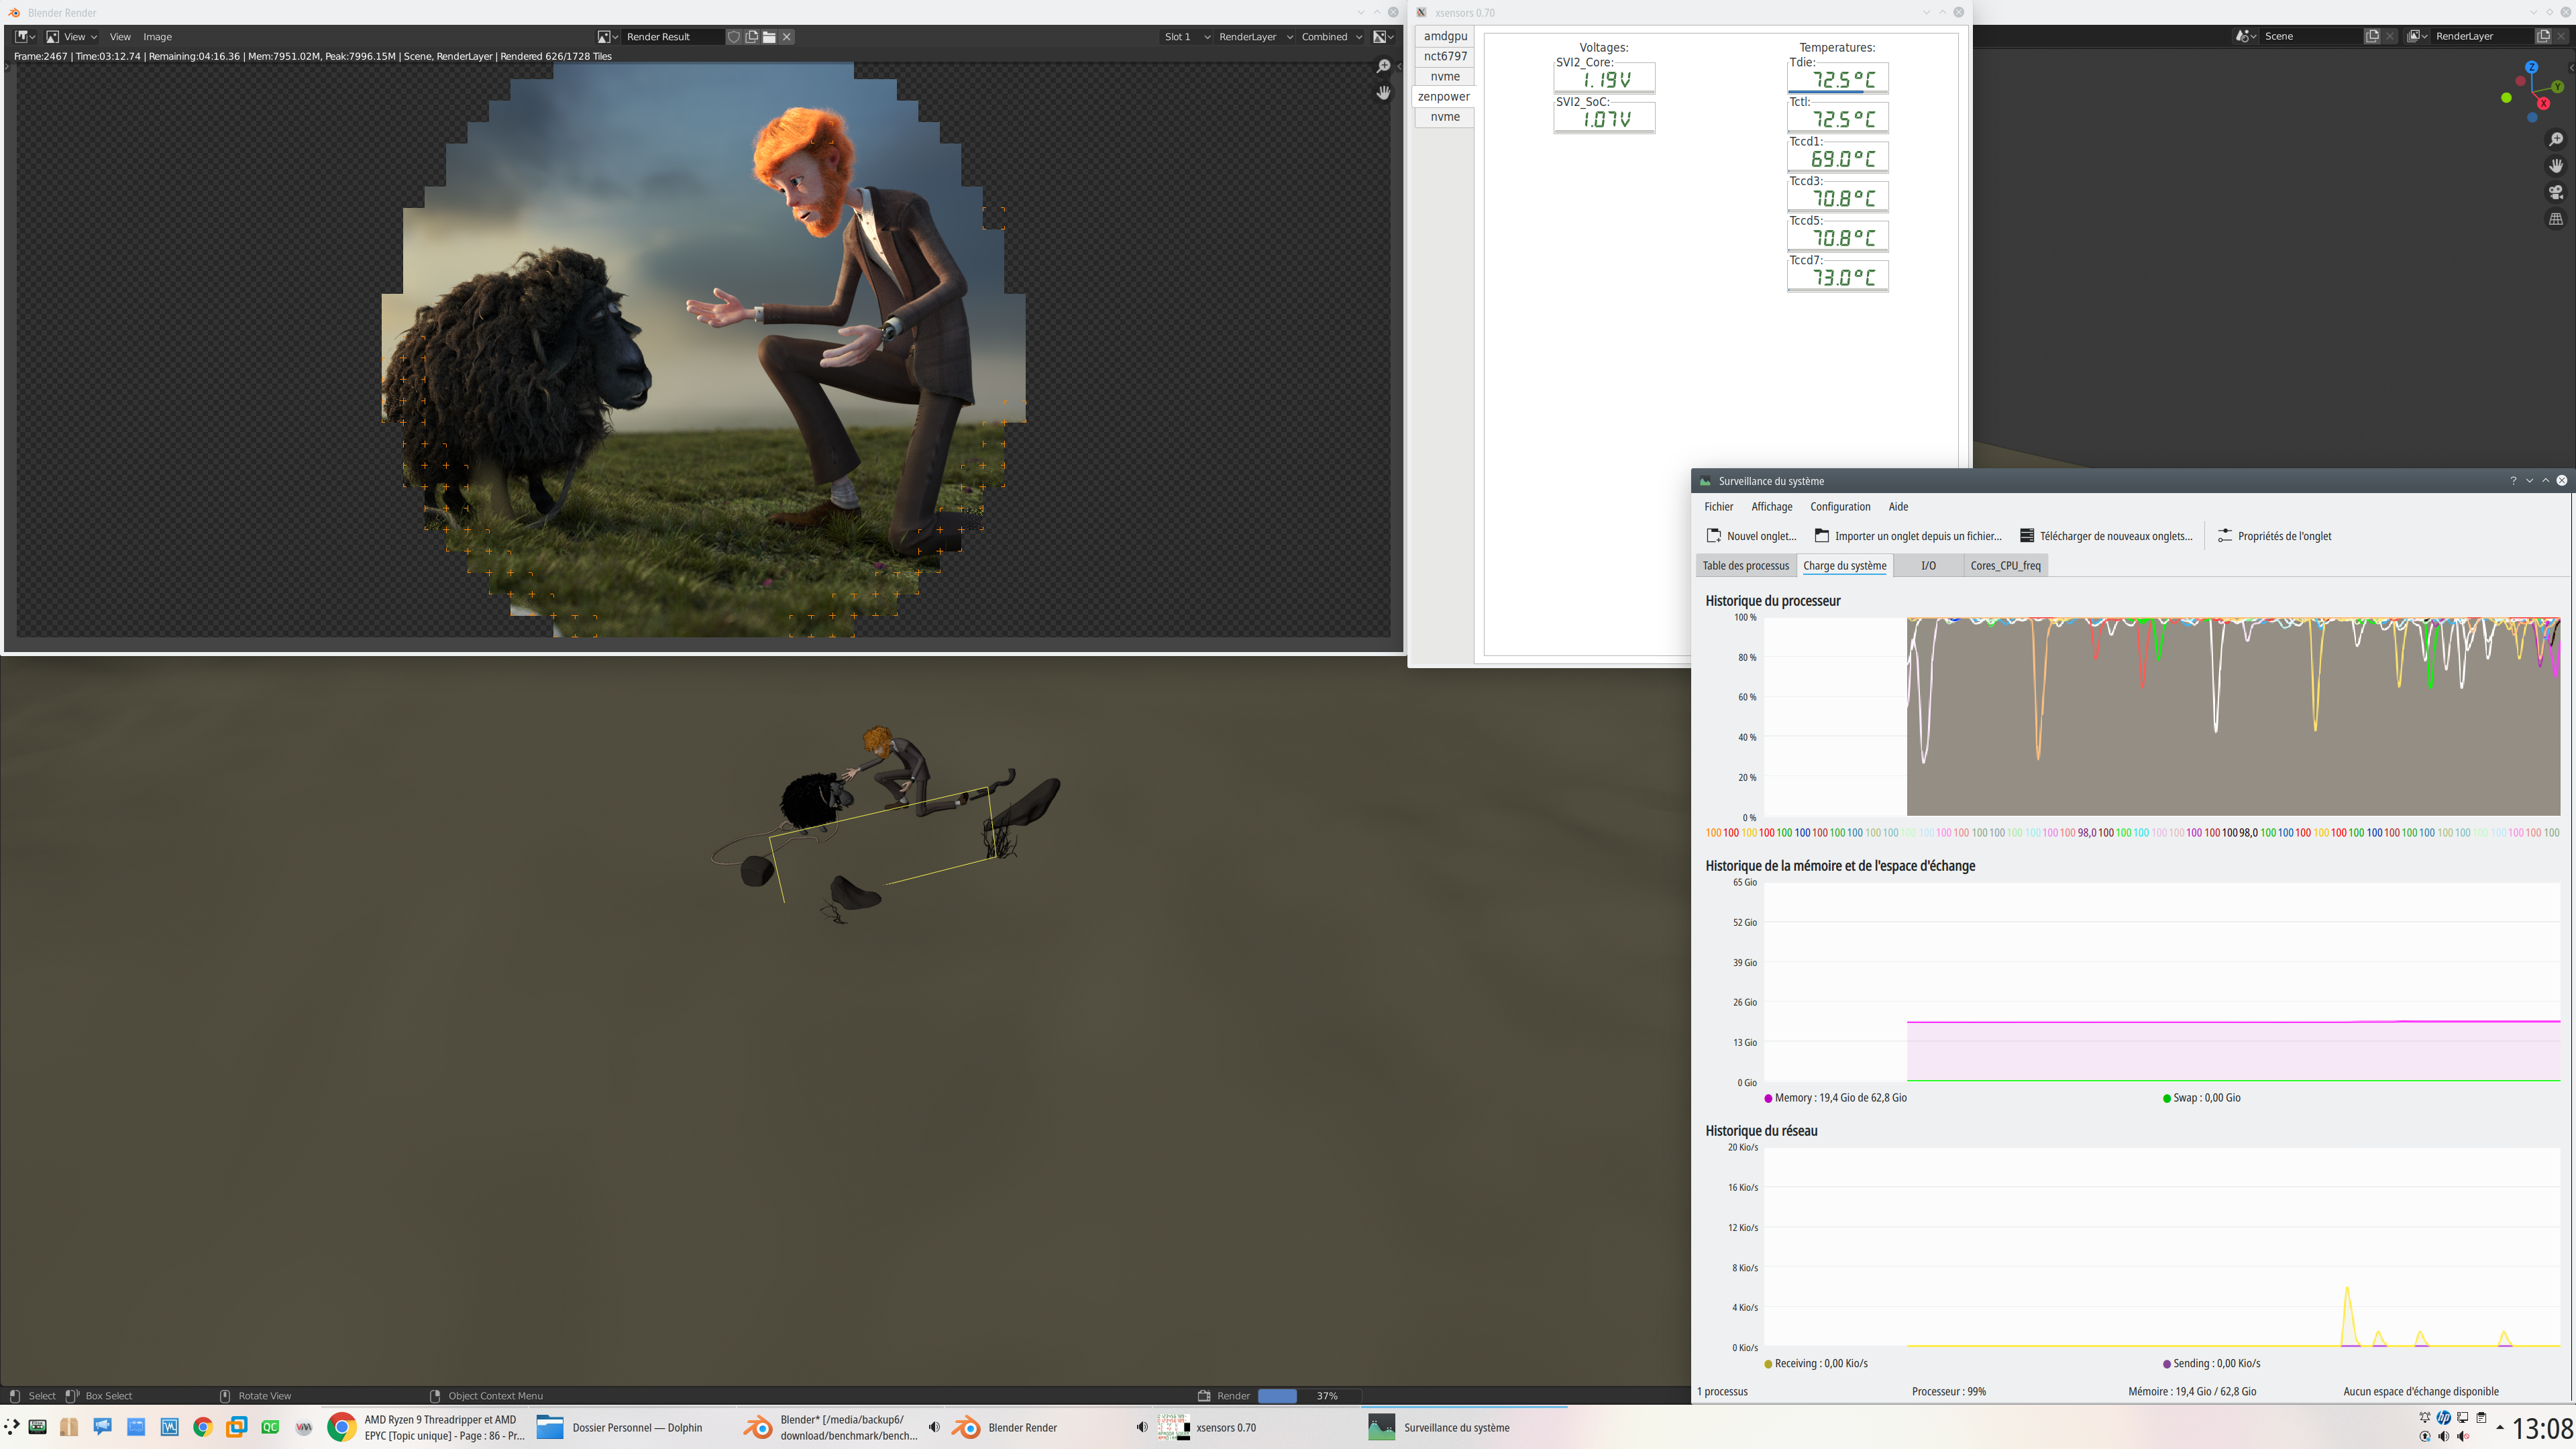Toggle fake user shield for Render Result

coord(734,37)
